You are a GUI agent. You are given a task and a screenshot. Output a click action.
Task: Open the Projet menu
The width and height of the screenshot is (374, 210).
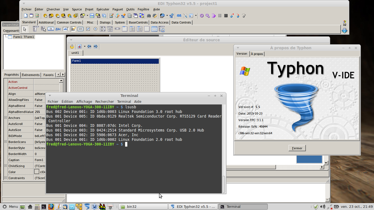pyautogui.click(x=89, y=9)
